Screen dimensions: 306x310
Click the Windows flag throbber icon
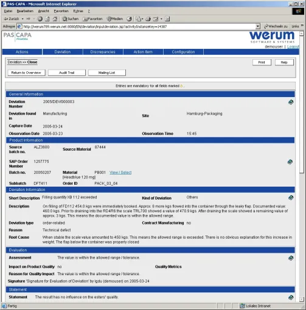click(x=298, y=12)
